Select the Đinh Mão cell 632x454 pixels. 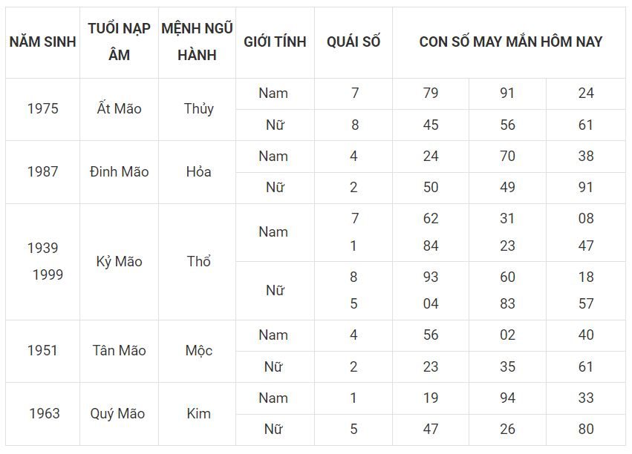pos(119,172)
